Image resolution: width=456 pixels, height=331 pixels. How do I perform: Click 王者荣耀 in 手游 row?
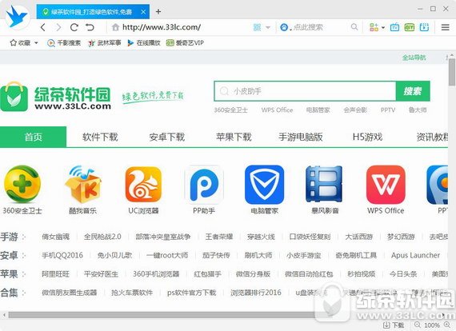[x=219, y=237]
